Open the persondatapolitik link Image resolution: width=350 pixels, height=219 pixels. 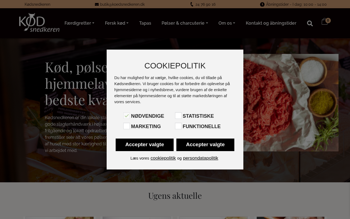[x=200, y=158]
